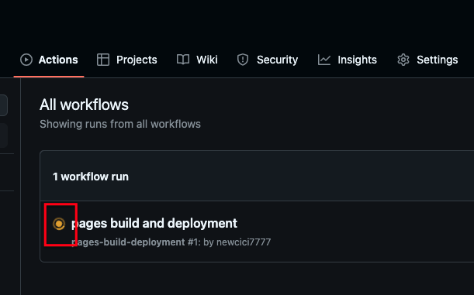Click the "1 workflow run" text
This screenshot has height=295, width=474.
tap(91, 177)
